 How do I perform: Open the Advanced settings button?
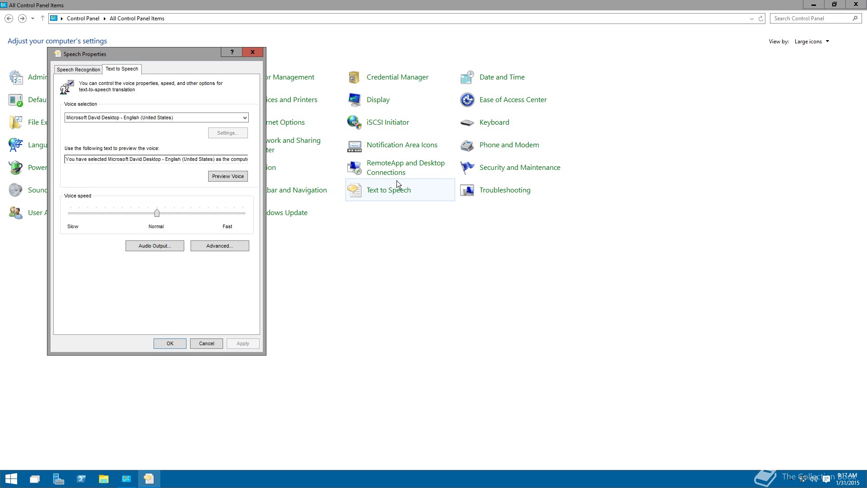pyautogui.click(x=220, y=246)
